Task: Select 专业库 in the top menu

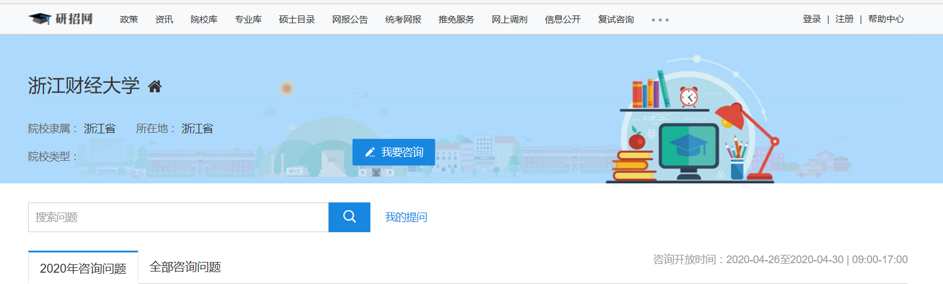Action: point(248,20)
